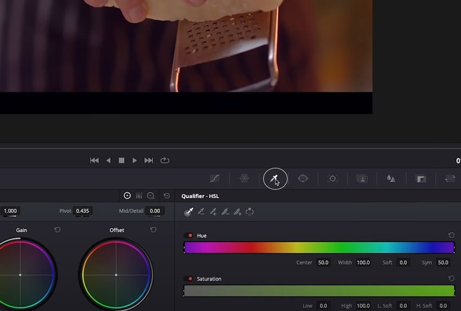Image resolution: width=461 pixels, height=311 pixels.
Task: Toggle the Hue qualifier on/off
Action: pos(189,236)
